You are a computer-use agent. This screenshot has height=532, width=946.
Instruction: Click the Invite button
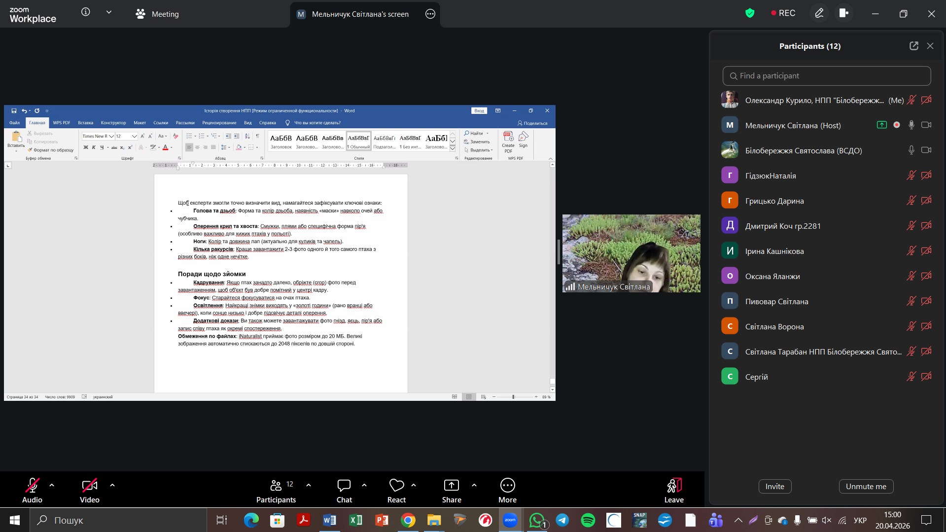click(774, 486)
